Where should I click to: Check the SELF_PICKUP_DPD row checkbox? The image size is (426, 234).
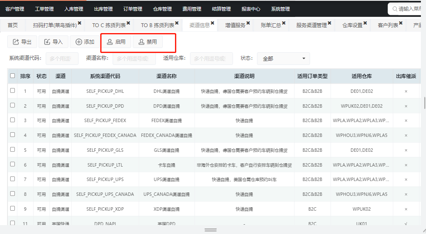coord(12,105)
